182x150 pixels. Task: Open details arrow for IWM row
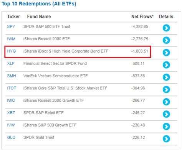(x=166, y=40)
